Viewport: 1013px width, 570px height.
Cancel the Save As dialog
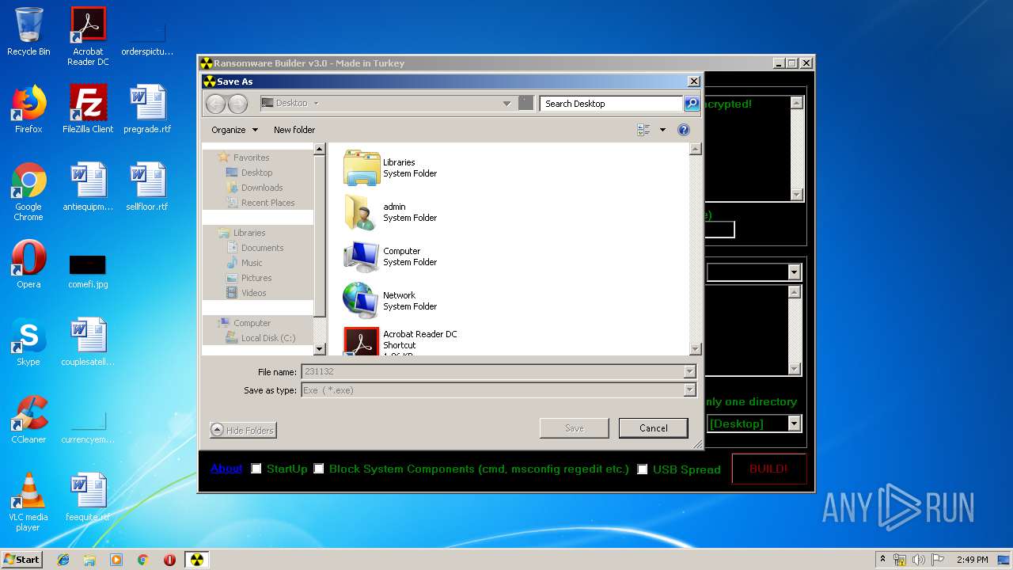(x=654, y=428)
